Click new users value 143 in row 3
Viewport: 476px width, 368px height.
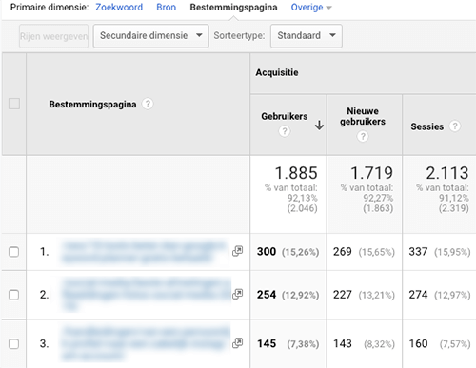342,343
